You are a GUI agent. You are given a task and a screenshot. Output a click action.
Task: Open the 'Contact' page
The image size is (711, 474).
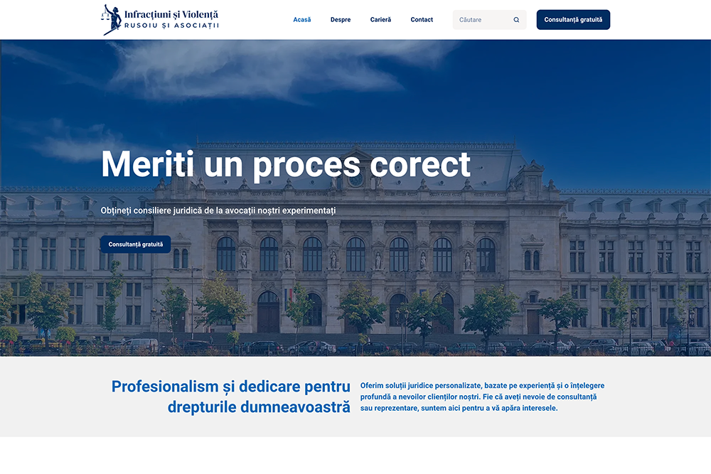[x=422, y=19]
